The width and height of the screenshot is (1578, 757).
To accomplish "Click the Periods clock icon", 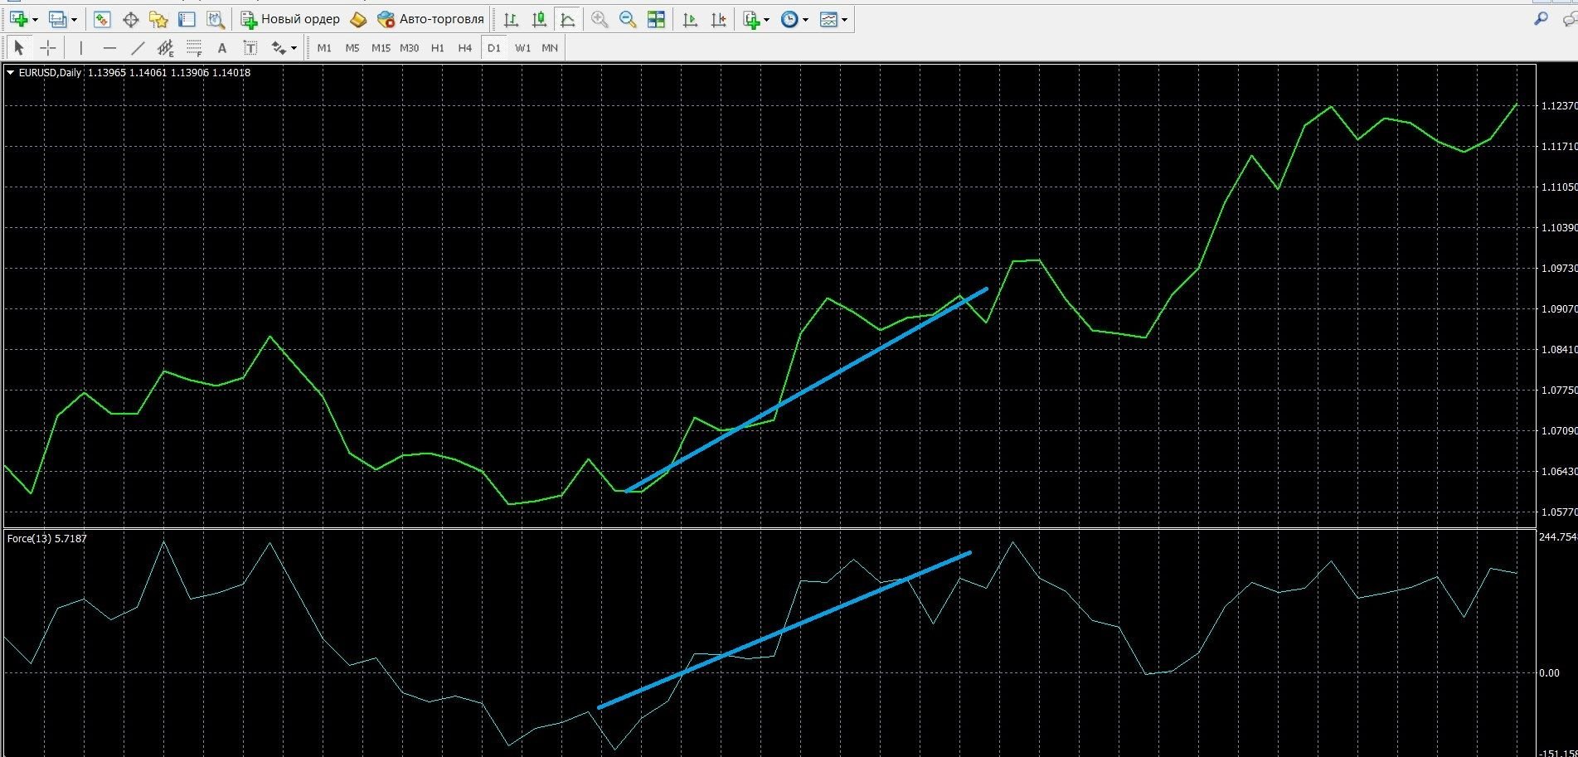I will [x=789, y=19].
